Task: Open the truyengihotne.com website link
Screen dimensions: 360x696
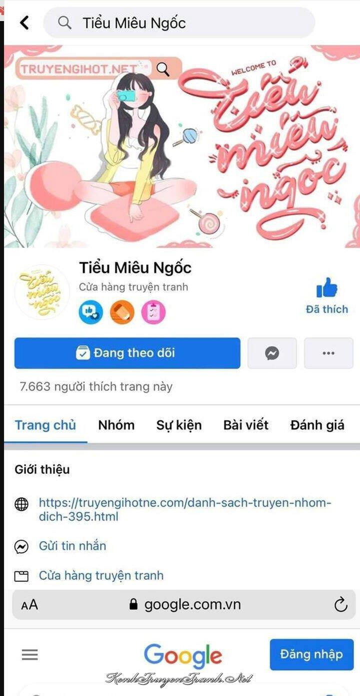Action: click(x=185, y=510)
